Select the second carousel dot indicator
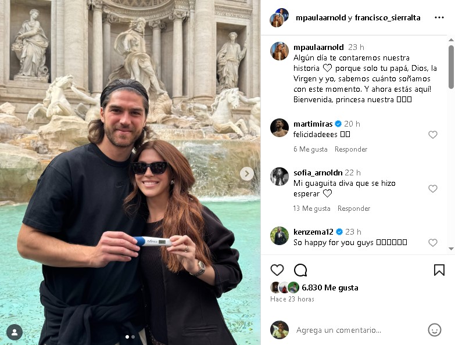This screenshot has height=345, width=455. 133,337
